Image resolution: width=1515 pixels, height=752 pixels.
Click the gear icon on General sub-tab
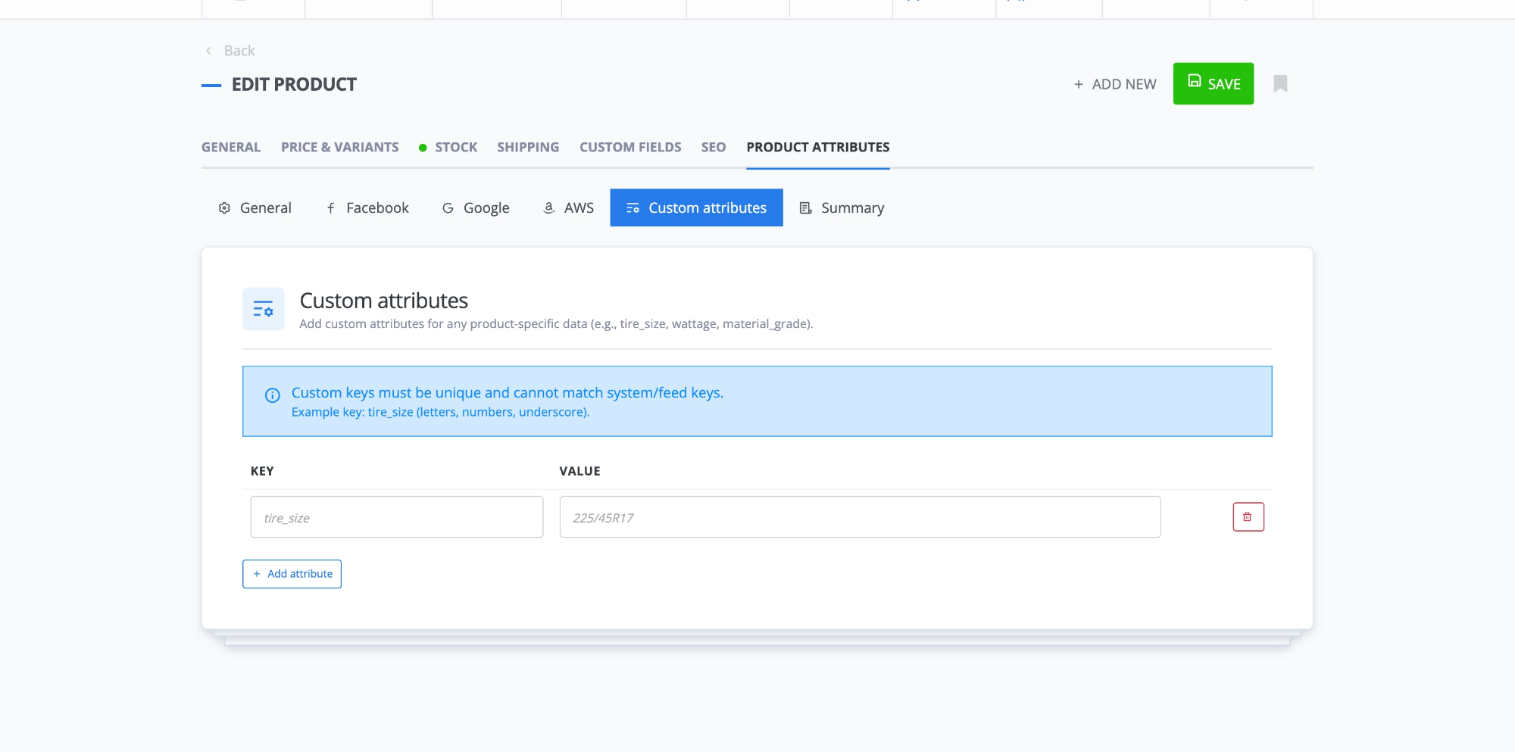pos(224,208)
